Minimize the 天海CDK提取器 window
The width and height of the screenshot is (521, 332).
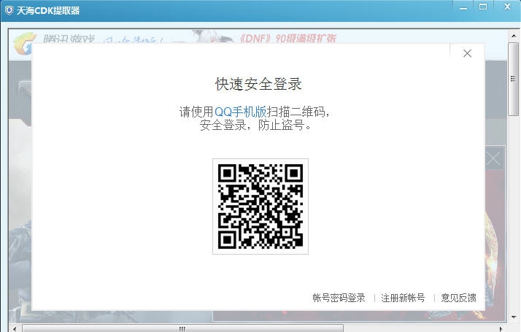pos(464,7)
